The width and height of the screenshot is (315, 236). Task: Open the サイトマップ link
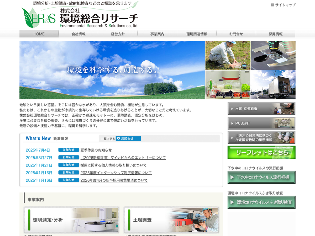click(285, 5)
